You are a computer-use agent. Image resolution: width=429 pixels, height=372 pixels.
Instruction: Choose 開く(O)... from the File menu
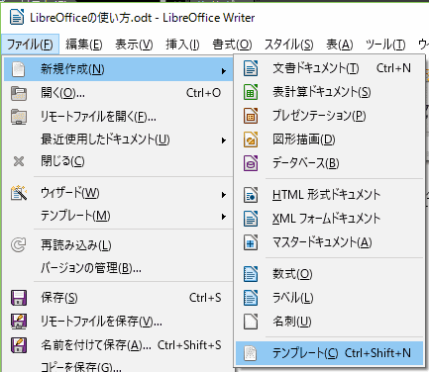[119, 93]
